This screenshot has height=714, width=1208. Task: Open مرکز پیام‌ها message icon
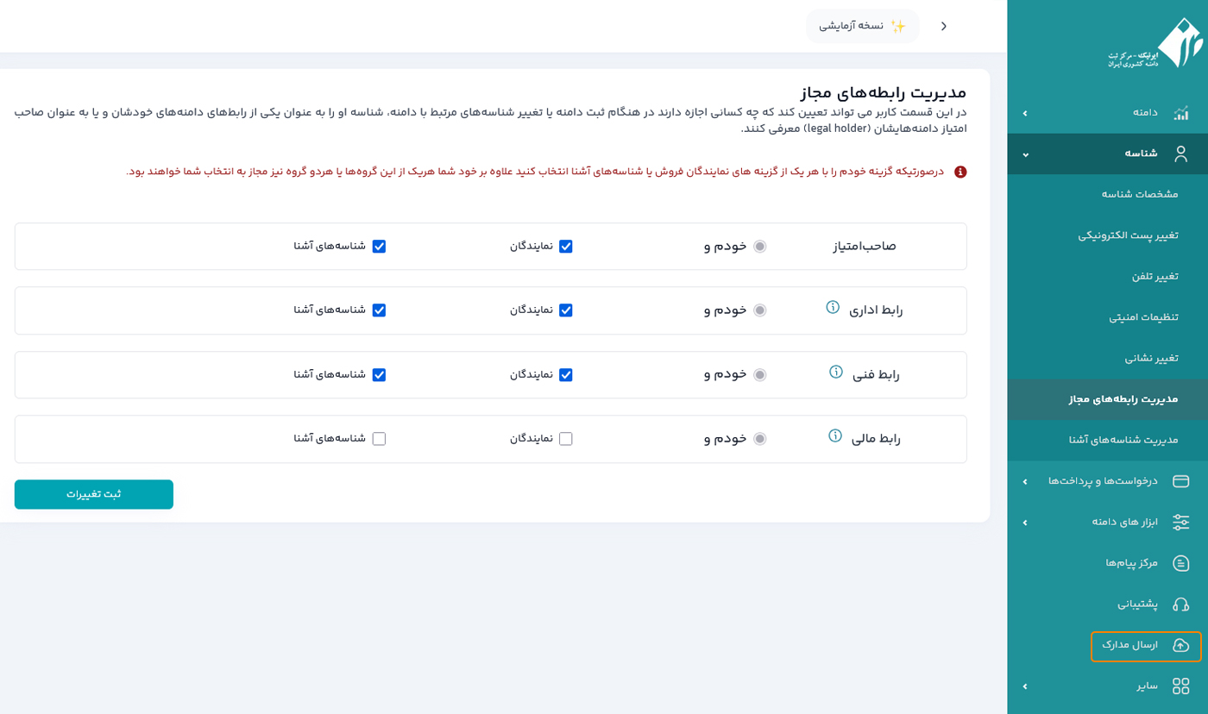point(1180,563)
